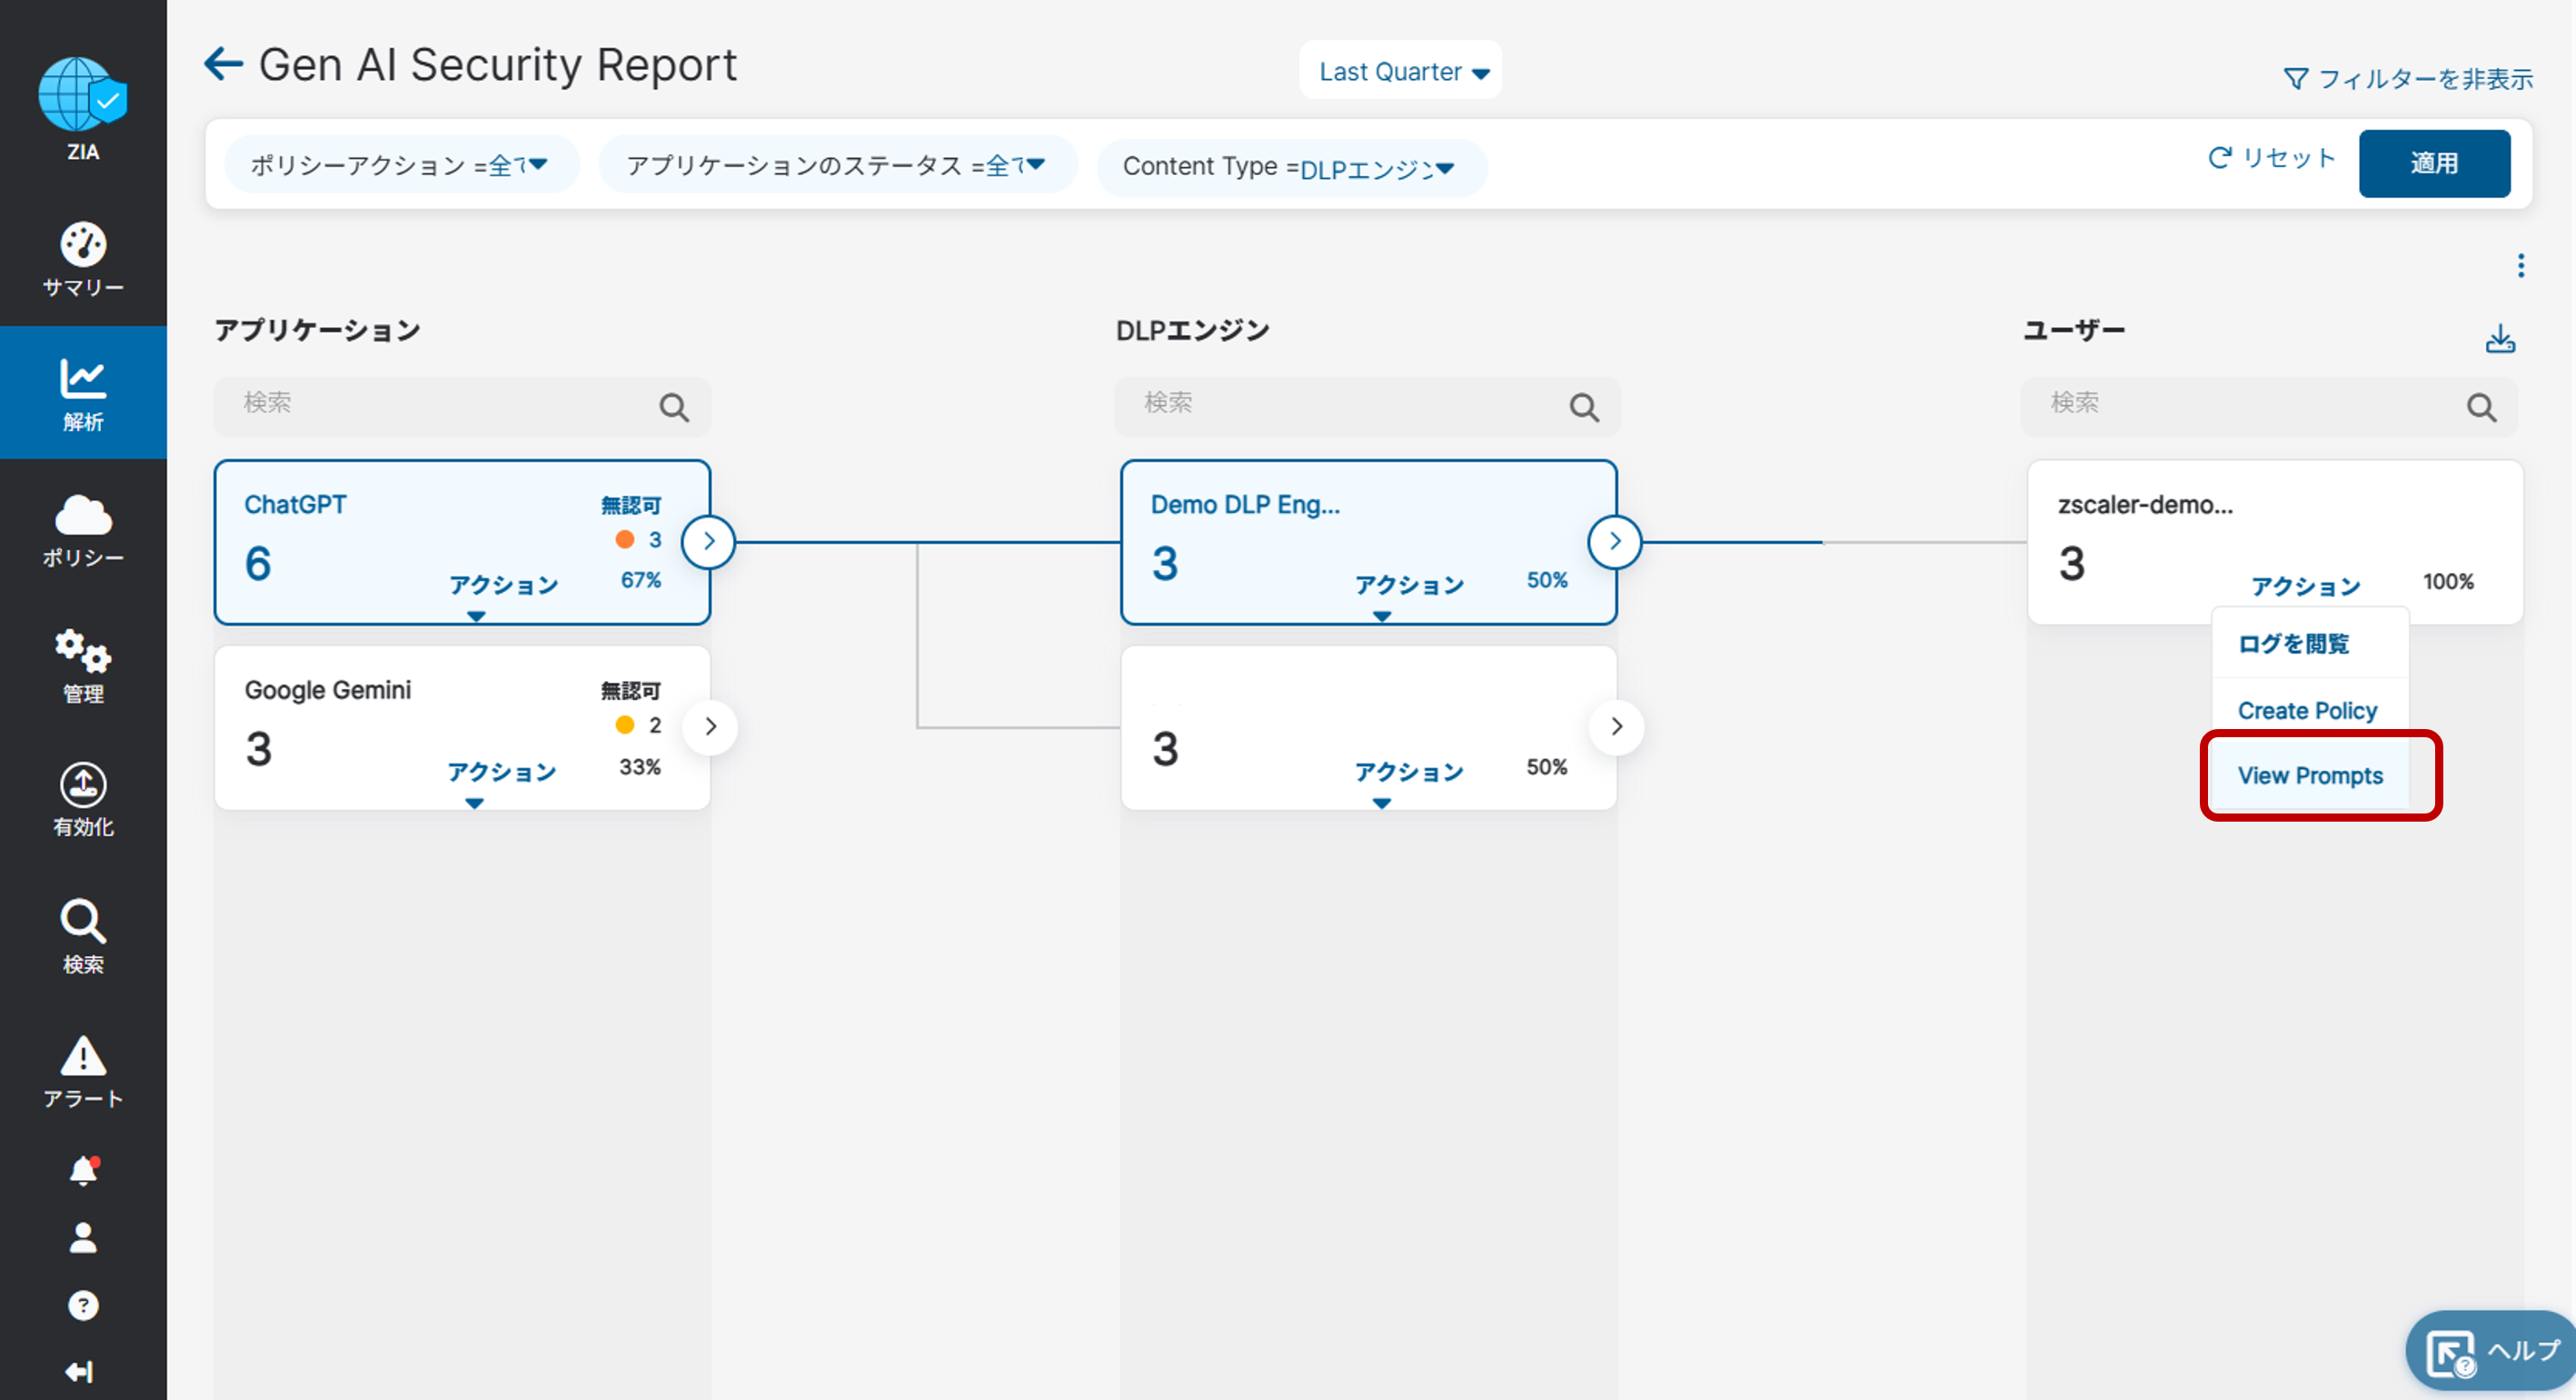This screenshot has height=1400, width=2576.
Task: Hide filters via フィルターを非表示 toggle
Action: point(2407,79)
